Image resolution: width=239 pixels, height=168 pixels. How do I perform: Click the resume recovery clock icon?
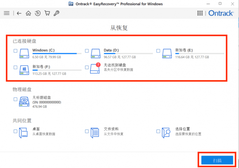[x=38, y=13]
